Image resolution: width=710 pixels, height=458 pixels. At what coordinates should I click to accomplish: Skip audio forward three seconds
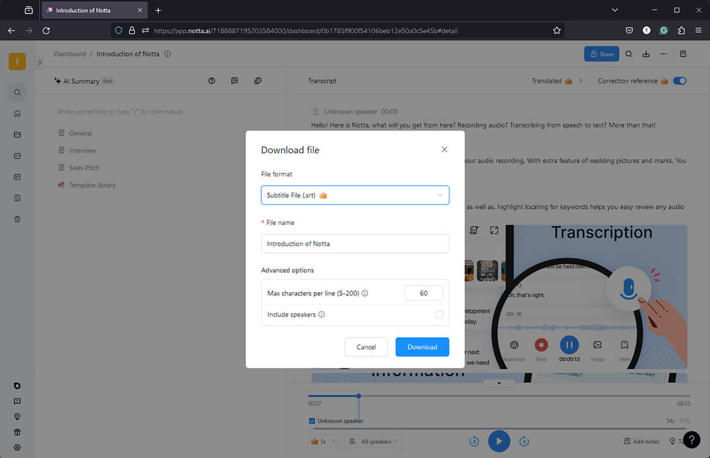pos(524,441)
